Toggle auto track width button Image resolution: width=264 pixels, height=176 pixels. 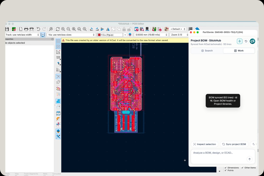click(x=43, y=35)
